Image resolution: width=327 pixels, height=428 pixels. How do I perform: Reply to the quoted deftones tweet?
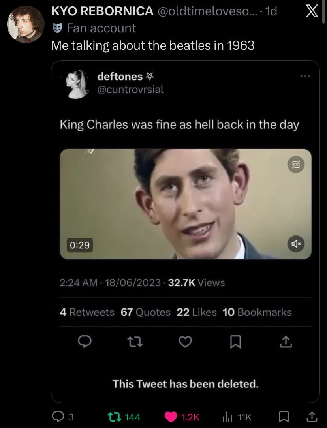pyautogui.click(x=85, y=342)
